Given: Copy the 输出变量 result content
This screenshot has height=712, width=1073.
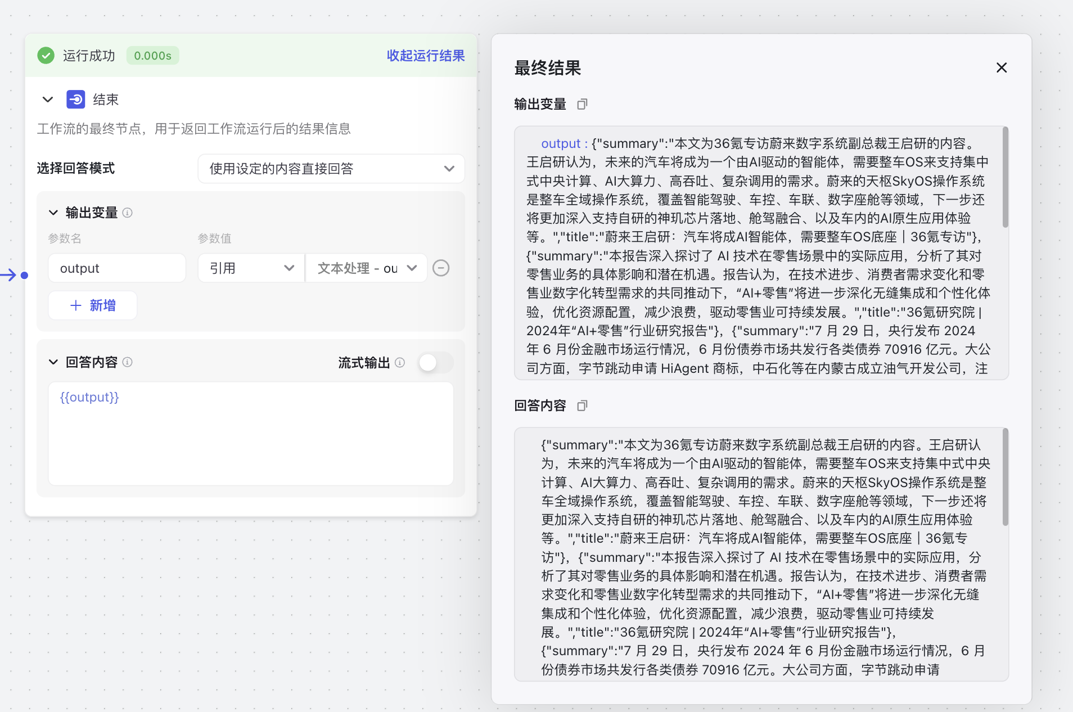Looking at the screenshot, I should click(x=583, y=104).
